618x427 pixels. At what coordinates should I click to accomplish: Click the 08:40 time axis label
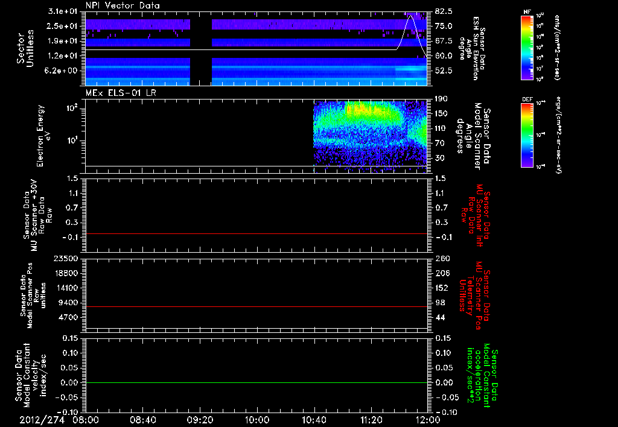142,420
